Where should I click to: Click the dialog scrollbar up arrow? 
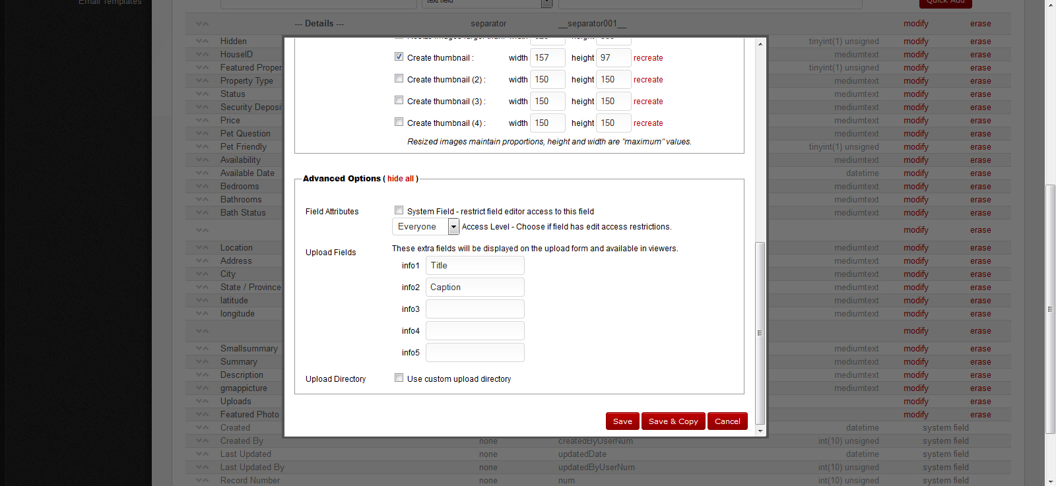point(760,44)
